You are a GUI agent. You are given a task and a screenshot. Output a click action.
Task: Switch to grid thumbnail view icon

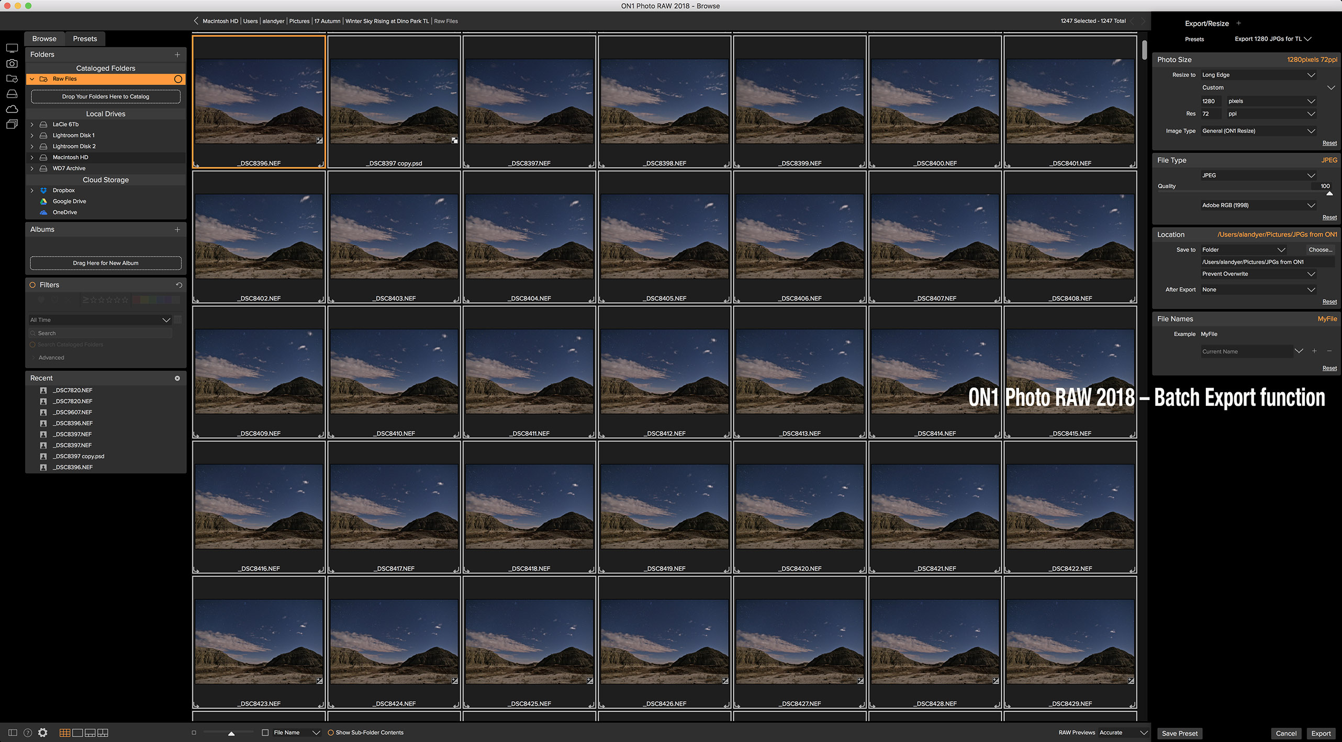pos(65,733)
